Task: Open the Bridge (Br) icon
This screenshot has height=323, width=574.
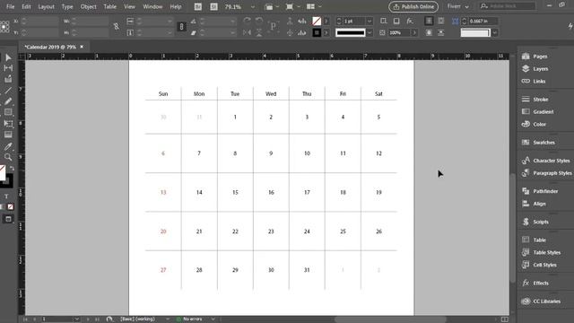Action: point(198,6)
